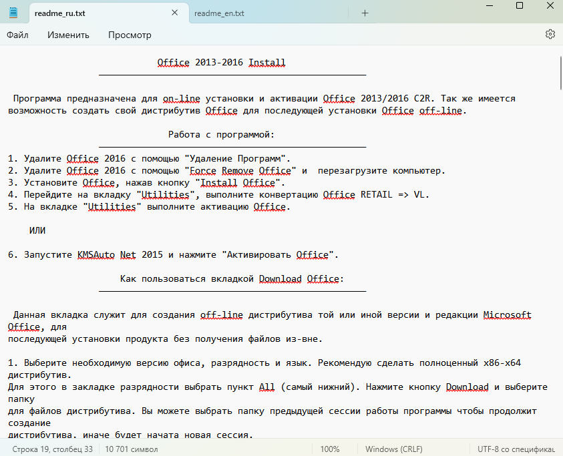Click the Строка 19, столбец 33 indicator
The image size is (563, 456).
[52, 449]
